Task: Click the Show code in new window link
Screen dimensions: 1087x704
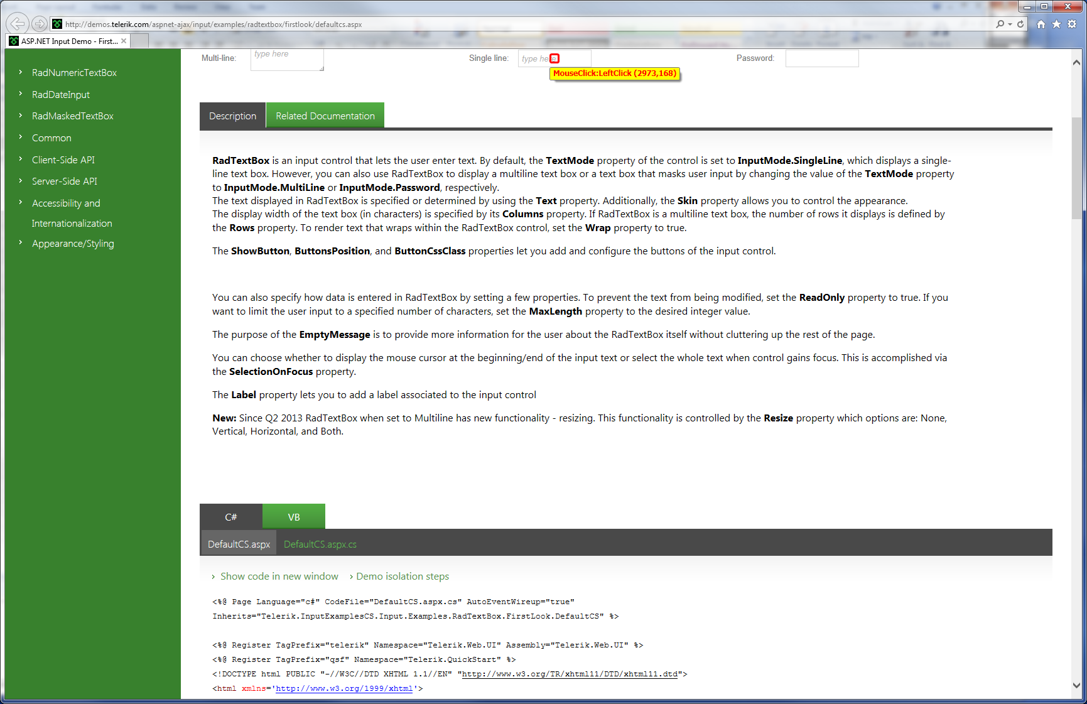Action: click(279, 577)
